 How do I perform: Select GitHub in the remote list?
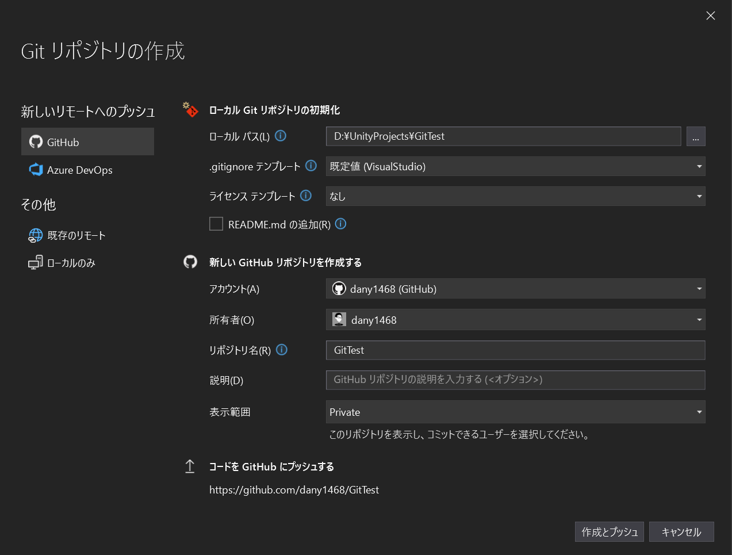coord(87,141)
